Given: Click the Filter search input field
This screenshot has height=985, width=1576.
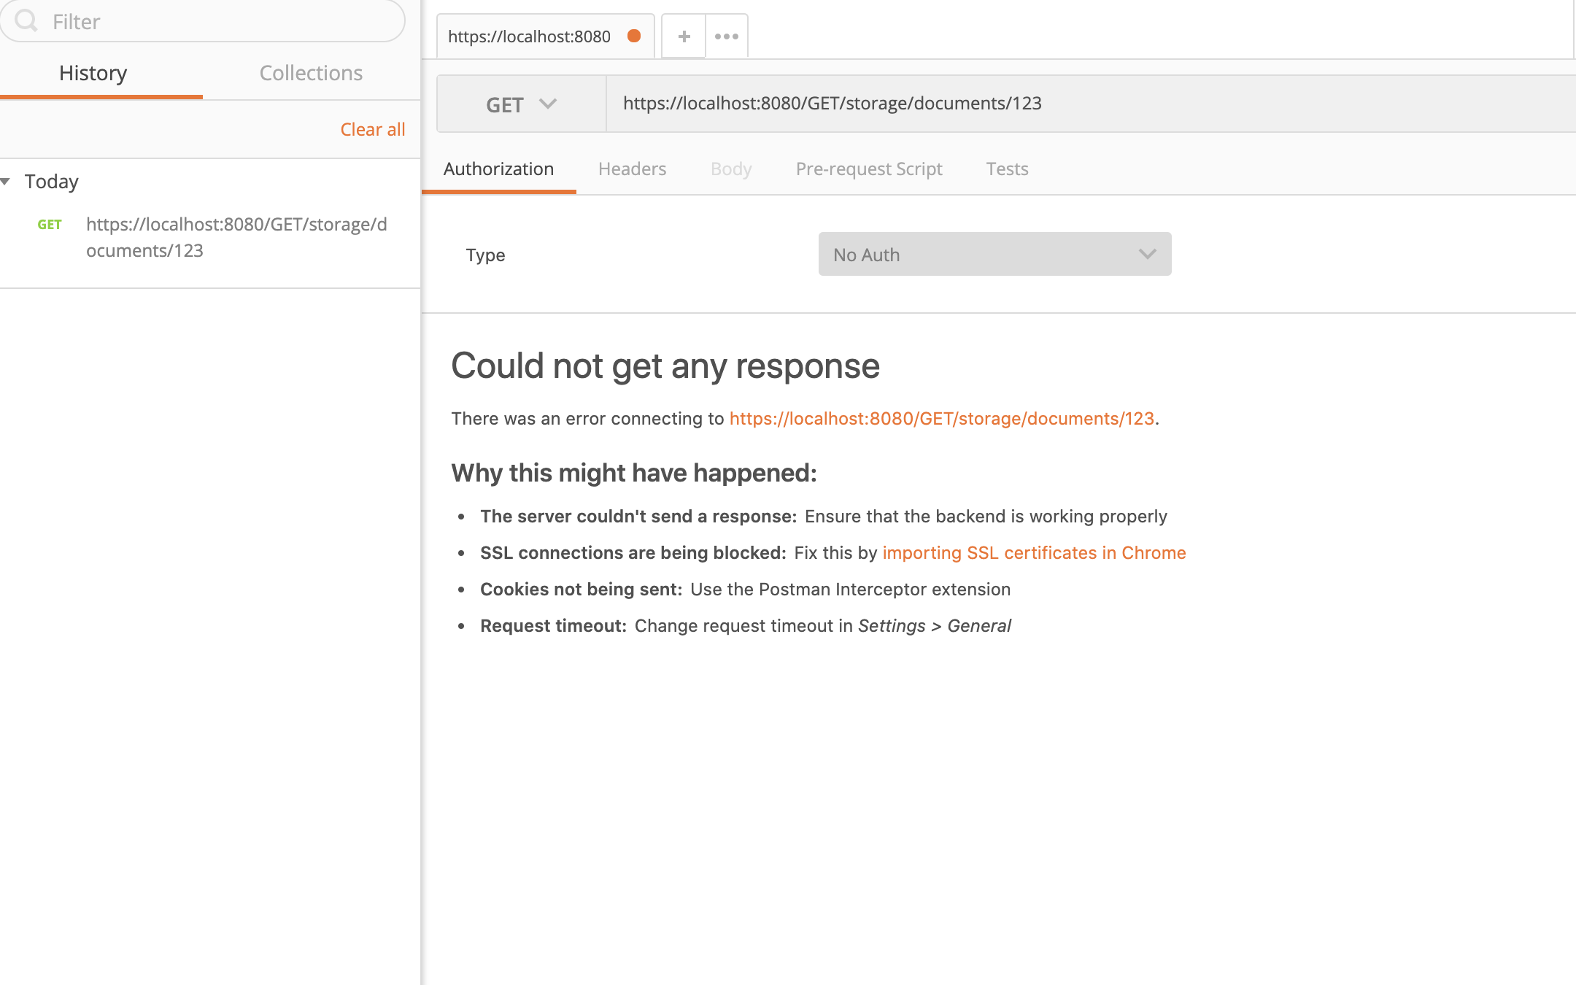Looking at the screenshot, I should [x=203, y=20].
